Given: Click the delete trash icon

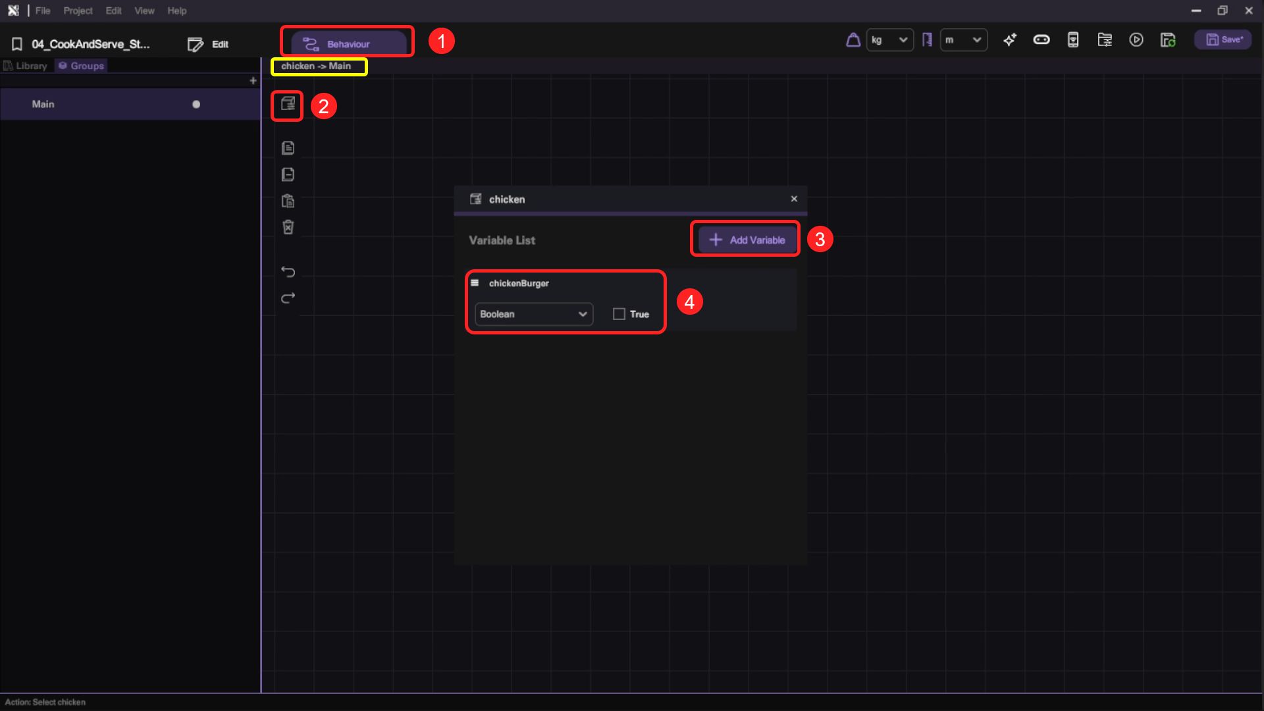Looking at the screenshot, I should pos(288,227).
